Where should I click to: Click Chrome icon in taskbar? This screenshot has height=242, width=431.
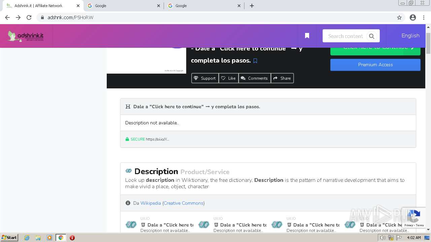tap(61, 238)
